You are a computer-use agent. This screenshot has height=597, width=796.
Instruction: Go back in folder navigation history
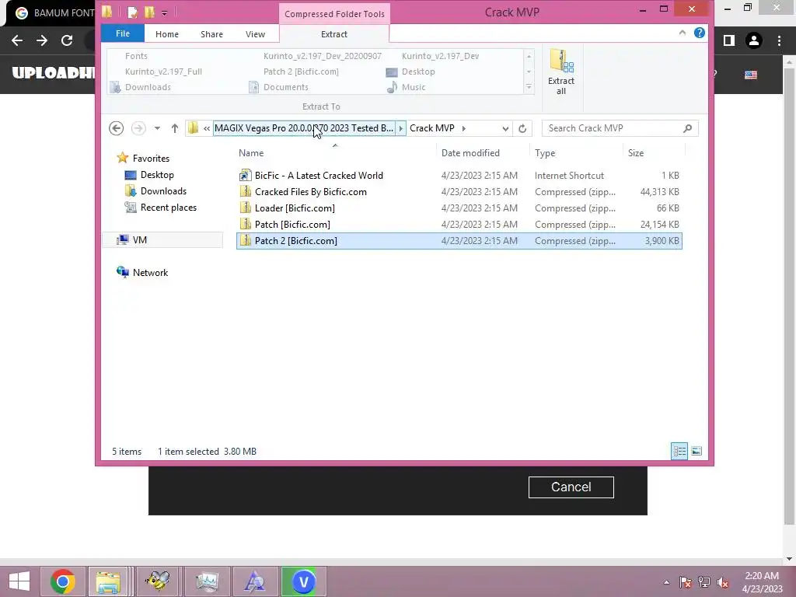(x=117, y=128)
